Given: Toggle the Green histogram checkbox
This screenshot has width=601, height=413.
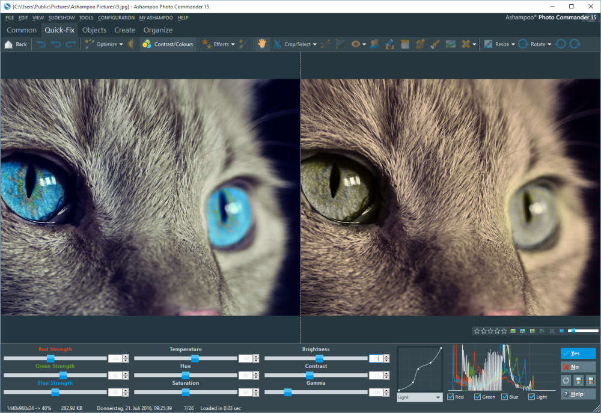Looking at the screenshot, I should click(x=478, y=397).
